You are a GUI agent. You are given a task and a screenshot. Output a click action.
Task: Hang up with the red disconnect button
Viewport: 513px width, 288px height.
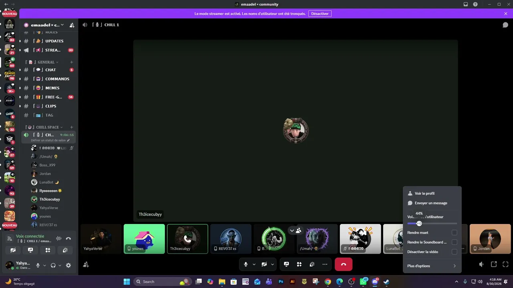(x=343, y=264)
